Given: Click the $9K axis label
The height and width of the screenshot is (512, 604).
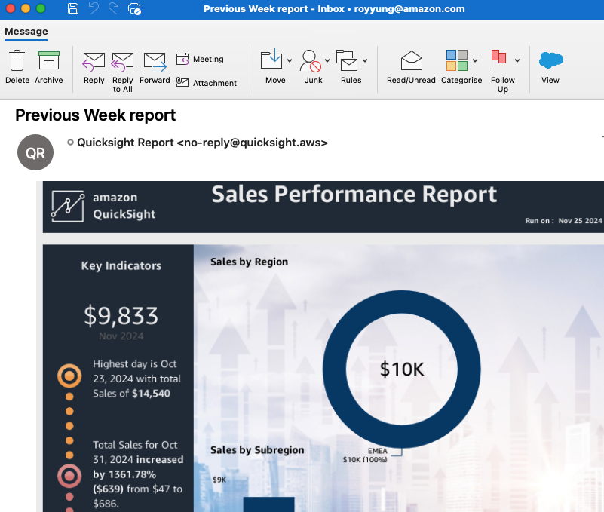Looking at the screenshot, I should coord(219,480).
